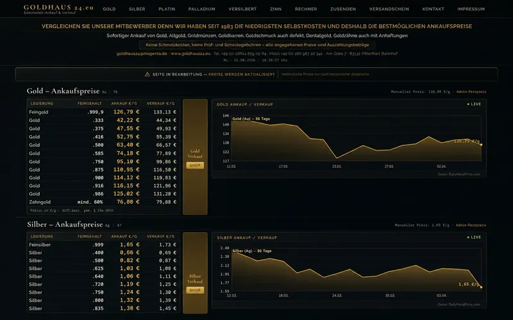This screenshot has width=513, height=320.
Task: Click 'Daten: DailyMetalPrice.com' under gold chart
Action: point(458,174)
